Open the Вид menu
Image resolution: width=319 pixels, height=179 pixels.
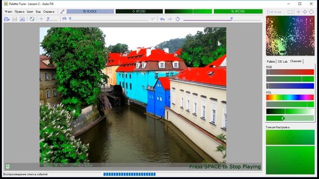38,11
